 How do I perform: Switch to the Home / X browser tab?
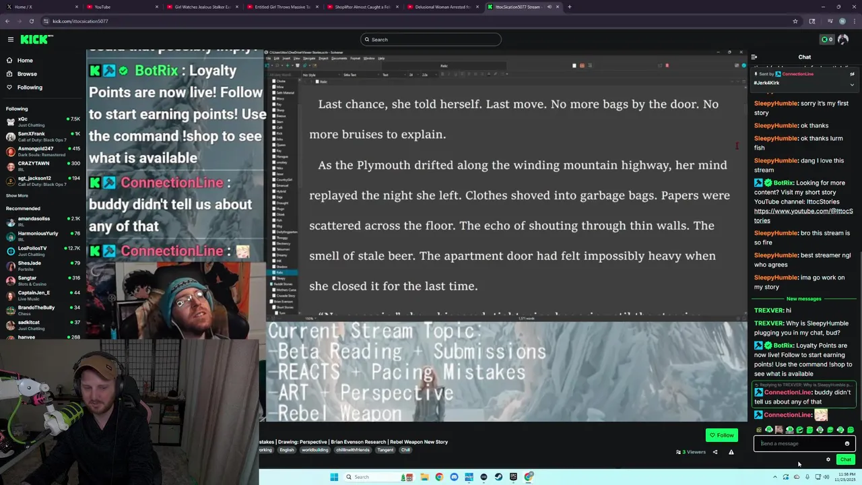coord(42,7)
